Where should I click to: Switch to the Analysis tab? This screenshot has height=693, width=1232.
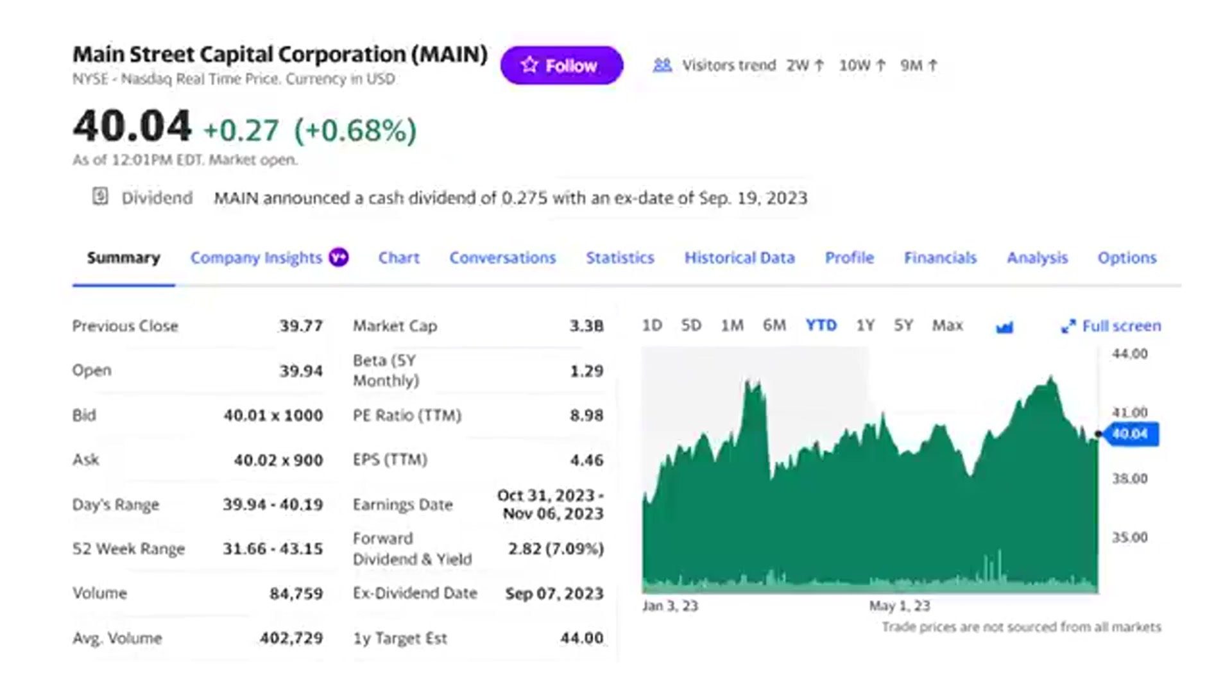tap(1037, 258)
